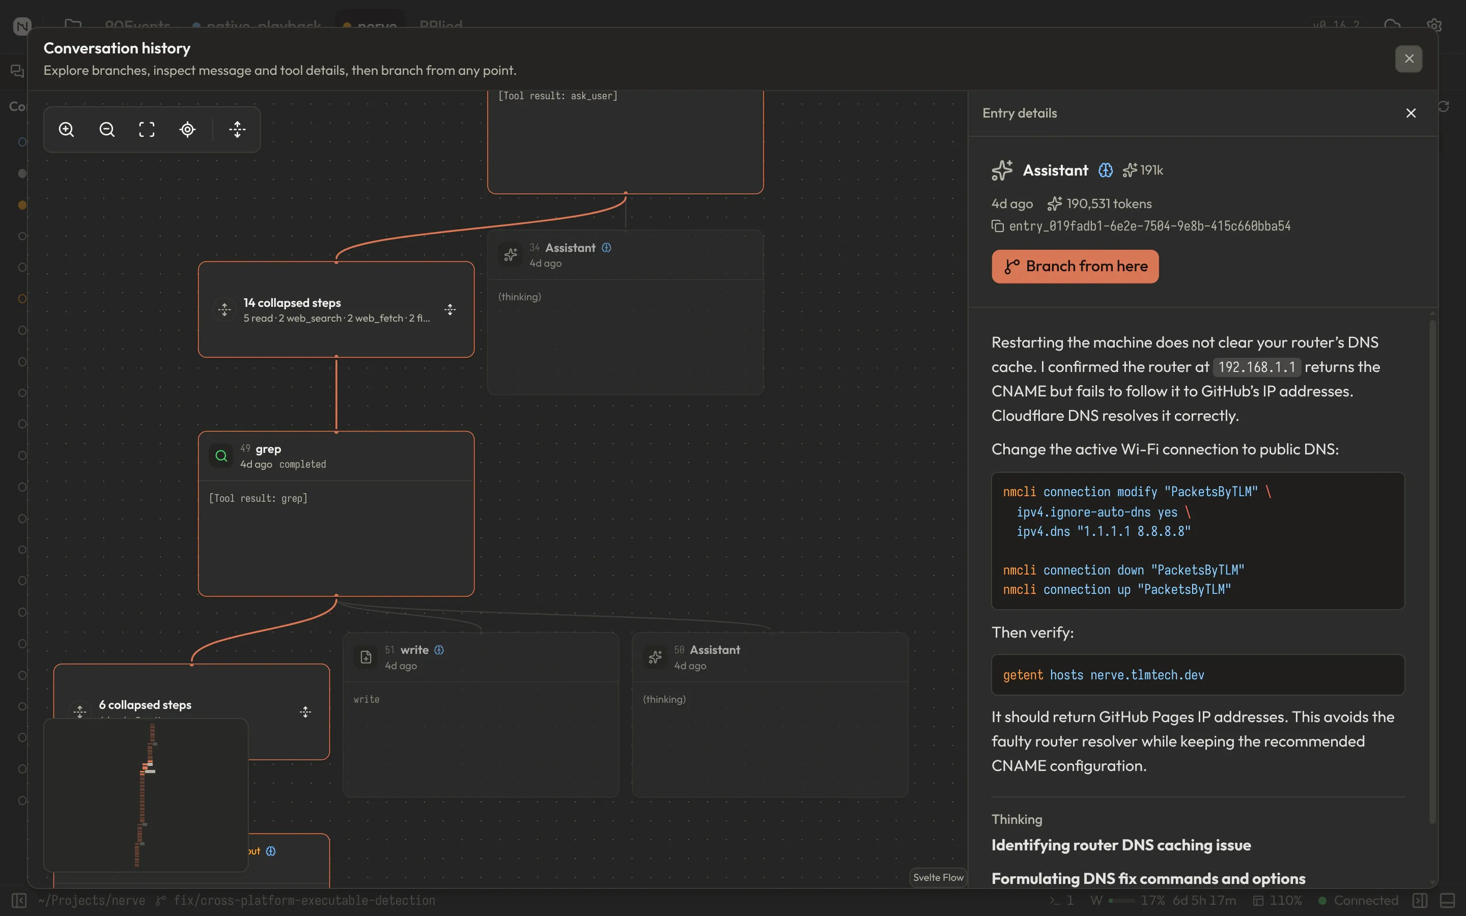Click brain icon on write 51 node

click(x=439, y=650)
